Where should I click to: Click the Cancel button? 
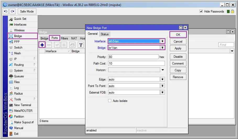(178, 42)
